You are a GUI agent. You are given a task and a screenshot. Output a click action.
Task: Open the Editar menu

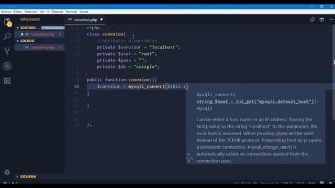pyautogui.click(x=18, y=11)
